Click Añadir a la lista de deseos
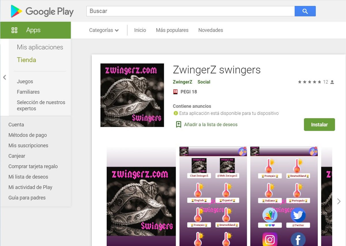This screenshot has height=246, width=346. [x=211, y=124]
